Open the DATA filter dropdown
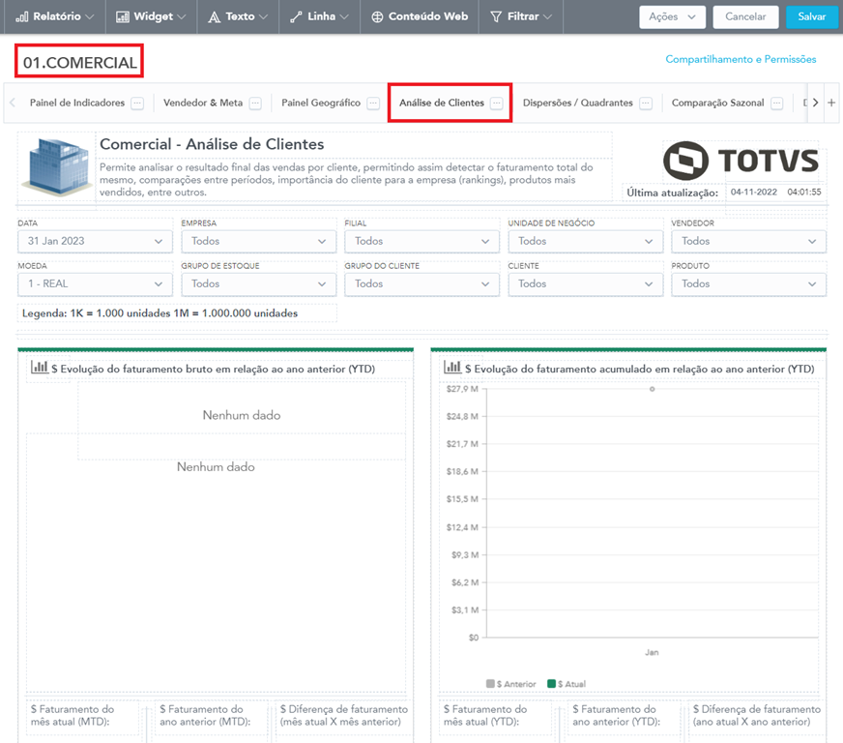843x743 pixels. 95,242
